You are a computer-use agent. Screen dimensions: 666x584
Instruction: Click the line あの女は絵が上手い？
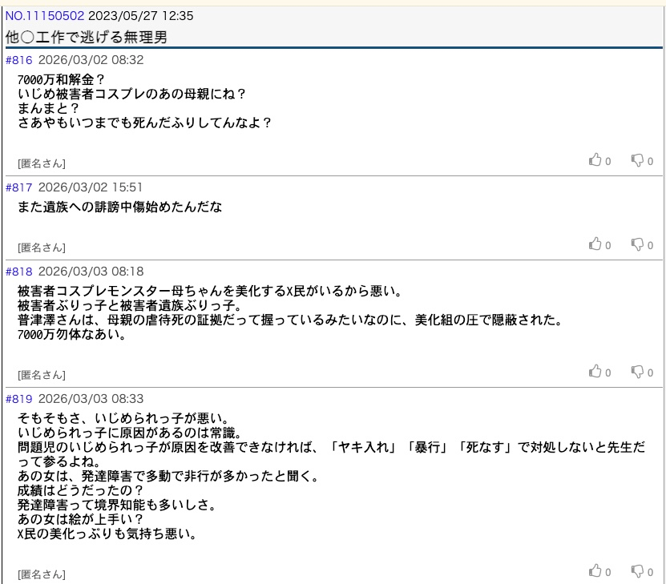tap(81, 519)
